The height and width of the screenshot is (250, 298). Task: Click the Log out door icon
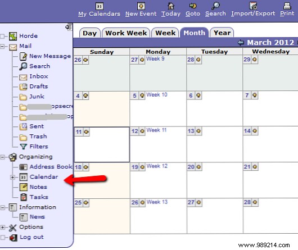13,238
